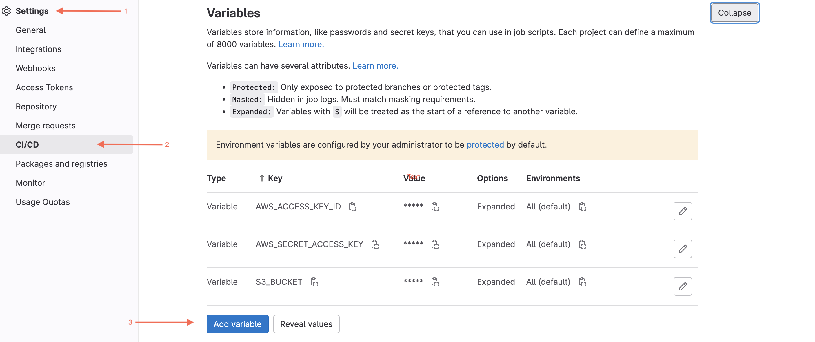This screenshot has height=342, width=815.
Task: Reveal all variable values
Action: 306,324
